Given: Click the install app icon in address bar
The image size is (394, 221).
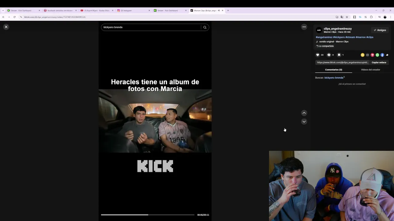Looking at the screenshot, I should point(337,17).
